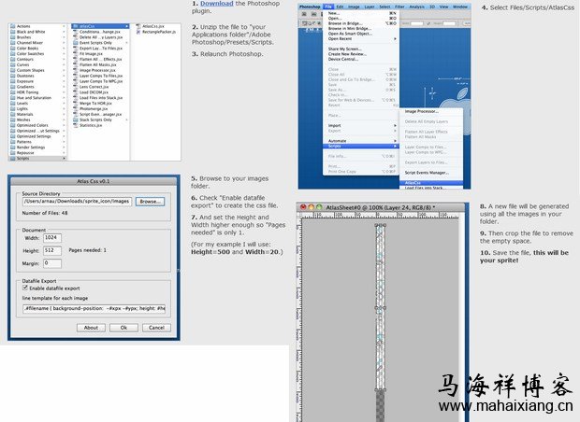This screenshot has height=422, width=580.
Task: Open the Edit menu in Photoshop
Action: click(x=341, y=7)
